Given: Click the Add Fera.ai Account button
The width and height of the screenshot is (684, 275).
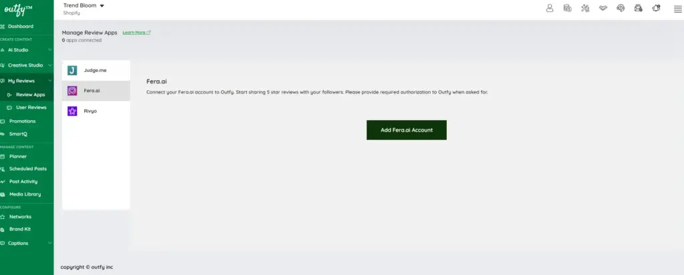Looking at the screenshot, I should point(407,130).
